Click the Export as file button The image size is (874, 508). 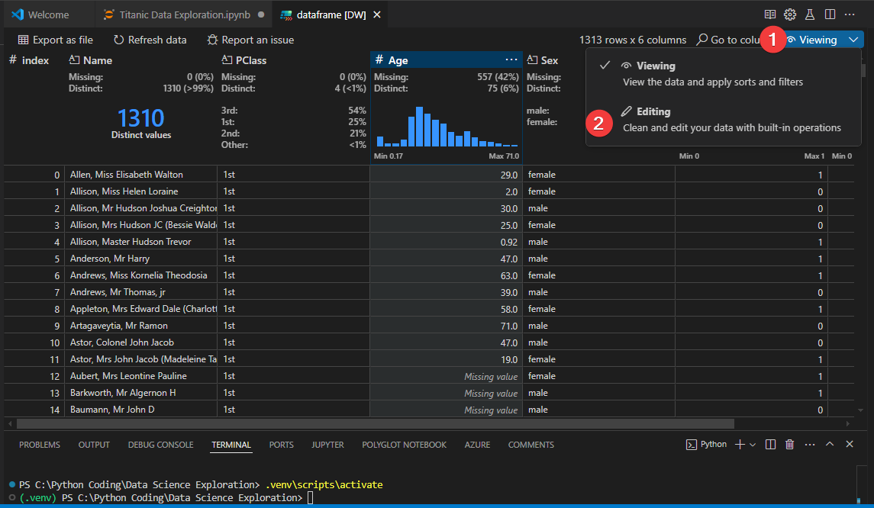[x=52, y=40]
